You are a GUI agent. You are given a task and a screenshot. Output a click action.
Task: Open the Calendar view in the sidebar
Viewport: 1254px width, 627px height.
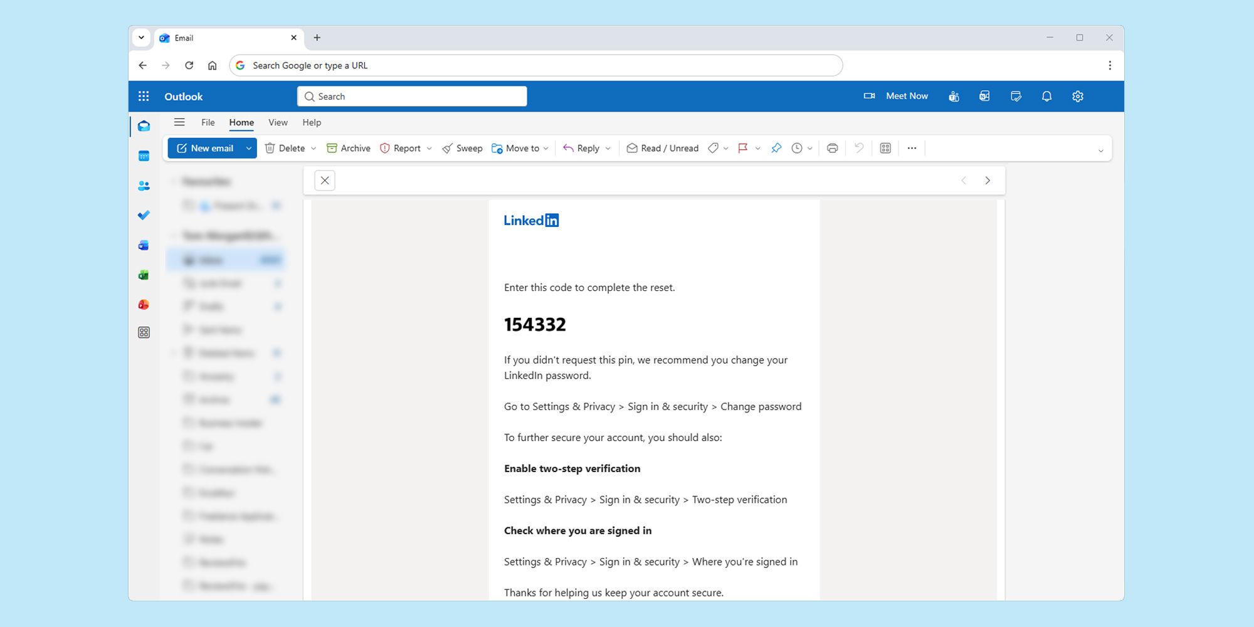(143, 155)
